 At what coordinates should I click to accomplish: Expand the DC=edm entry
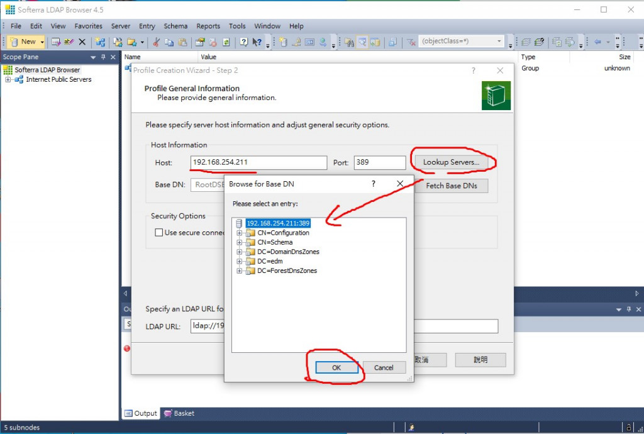240,261
